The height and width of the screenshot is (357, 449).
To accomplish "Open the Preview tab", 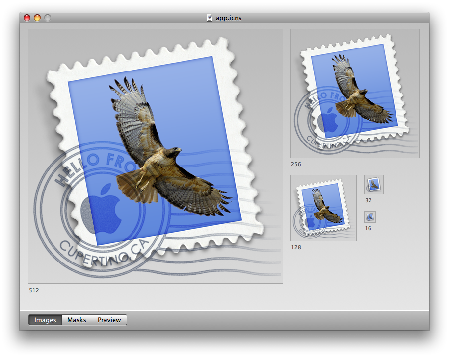I will pos(109,320).
